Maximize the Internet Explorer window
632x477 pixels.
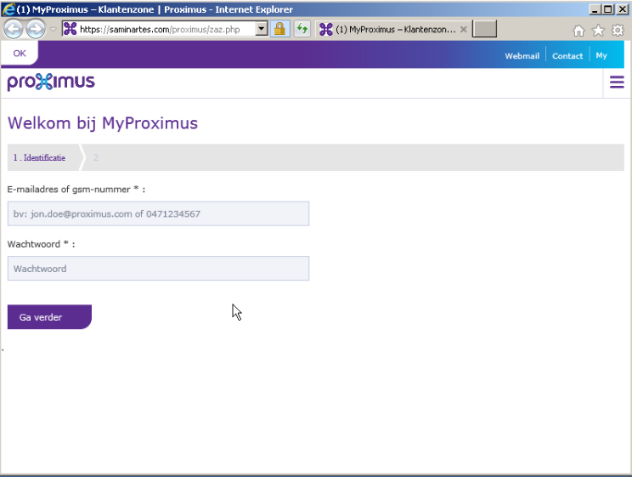click(608, 9)
